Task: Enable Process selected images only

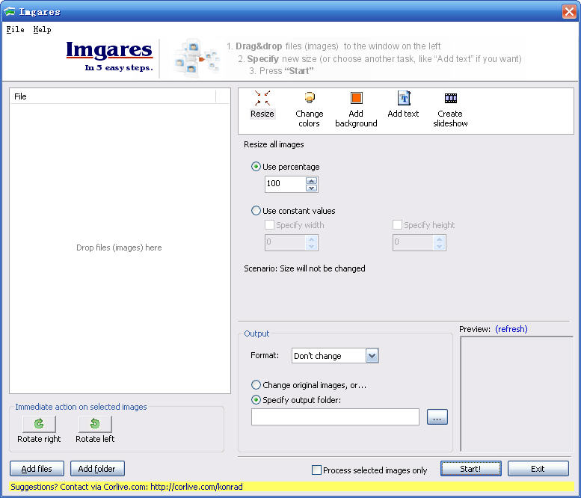Action: click(x=316, y=470)
